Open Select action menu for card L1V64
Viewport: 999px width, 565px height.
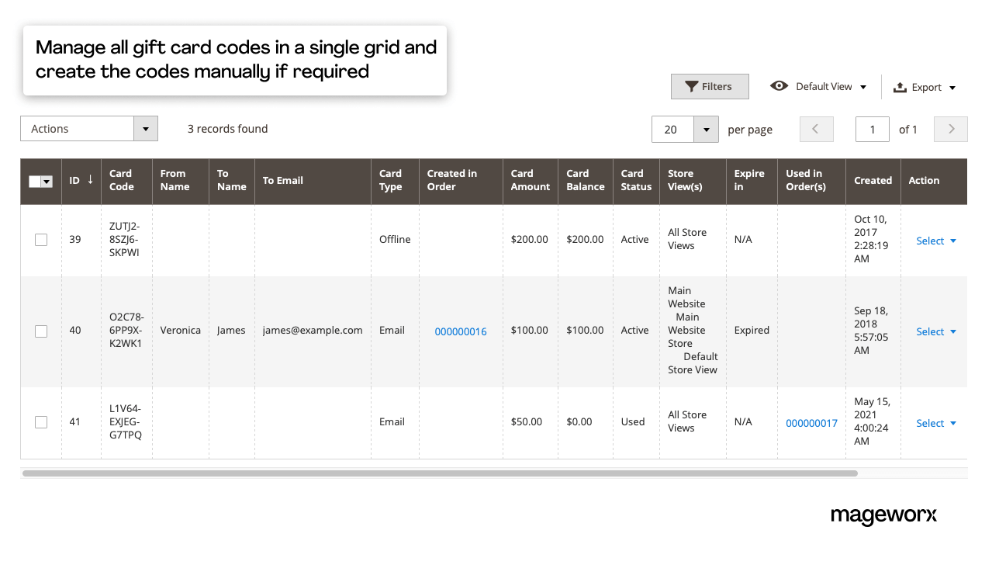click(935, 423)
